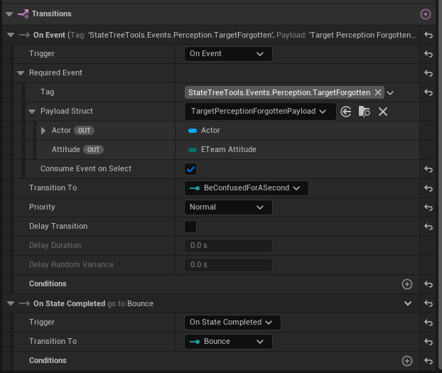Browse to Payload Struct in content browser
This screenshot has width=442, height=373.
click(364, 112)
